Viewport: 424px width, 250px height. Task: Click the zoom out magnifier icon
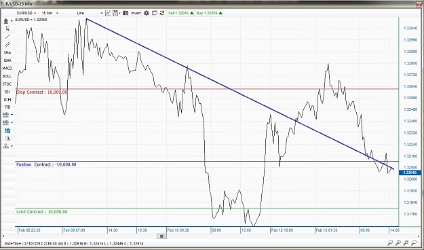point(391,243)
